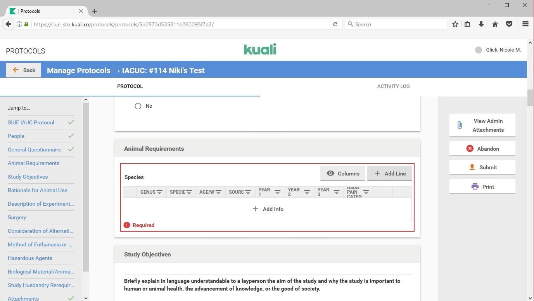
Task: Select the Protocol tab
Action: click(130, 86)
